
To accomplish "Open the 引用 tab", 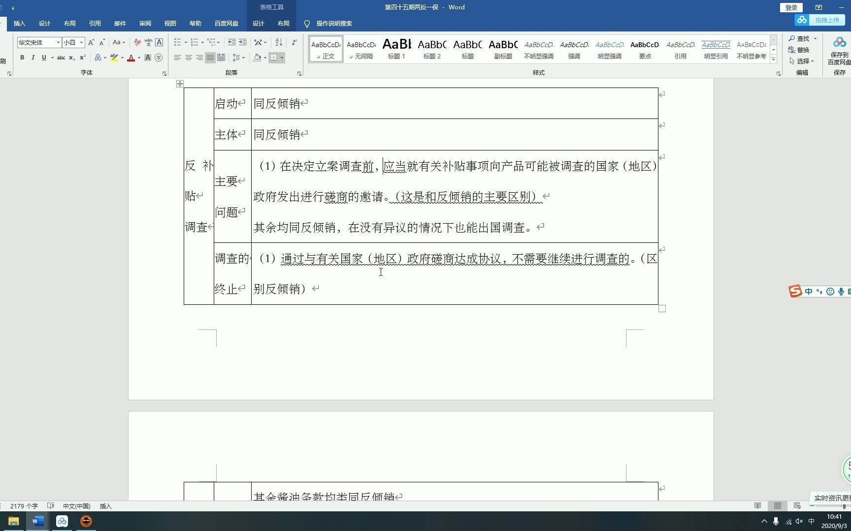I will [95, 24].
